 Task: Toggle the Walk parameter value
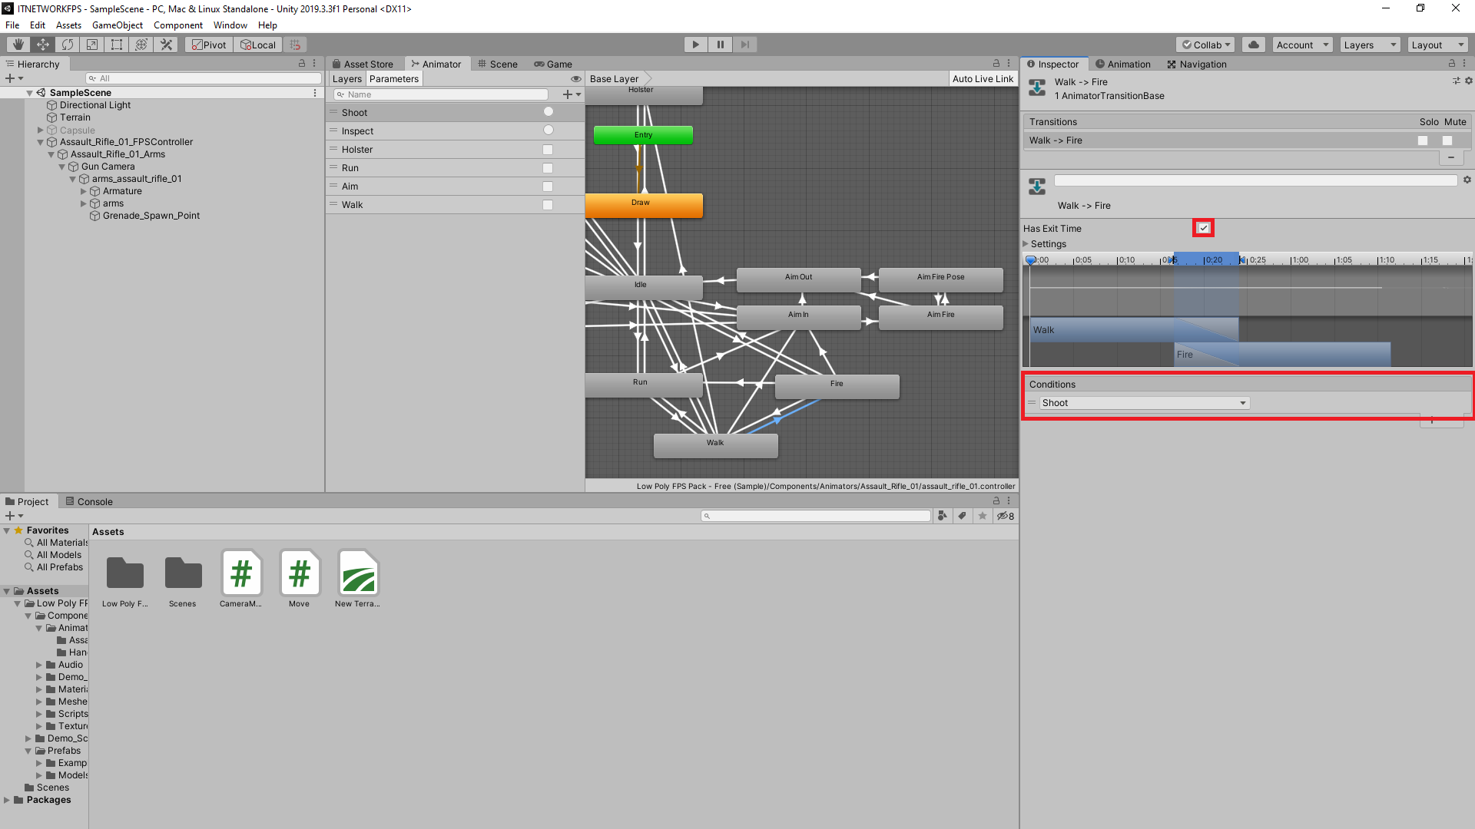click(548, 204)
